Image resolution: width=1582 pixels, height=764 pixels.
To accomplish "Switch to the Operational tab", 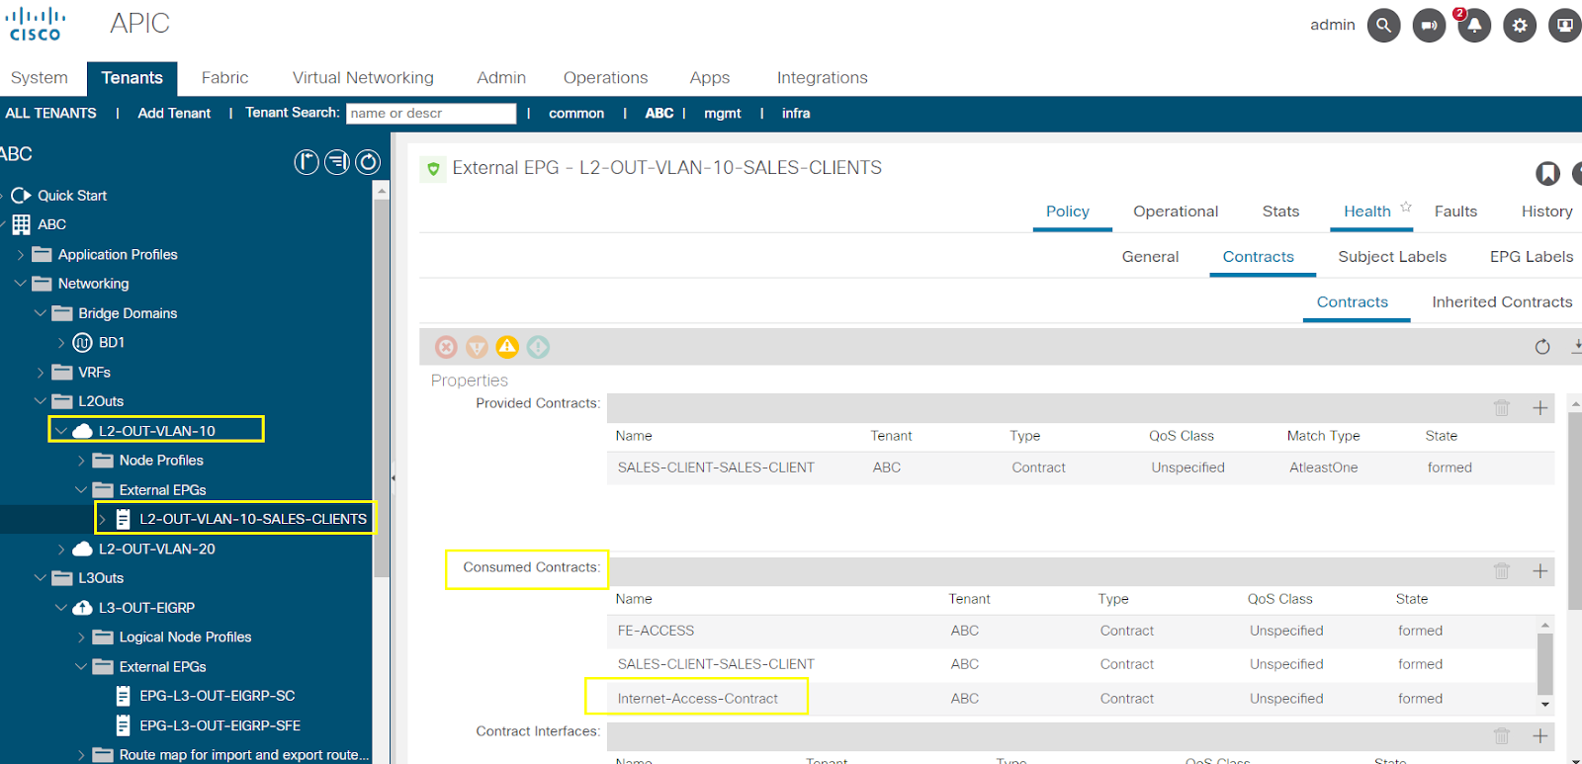I will [1176, 212].
